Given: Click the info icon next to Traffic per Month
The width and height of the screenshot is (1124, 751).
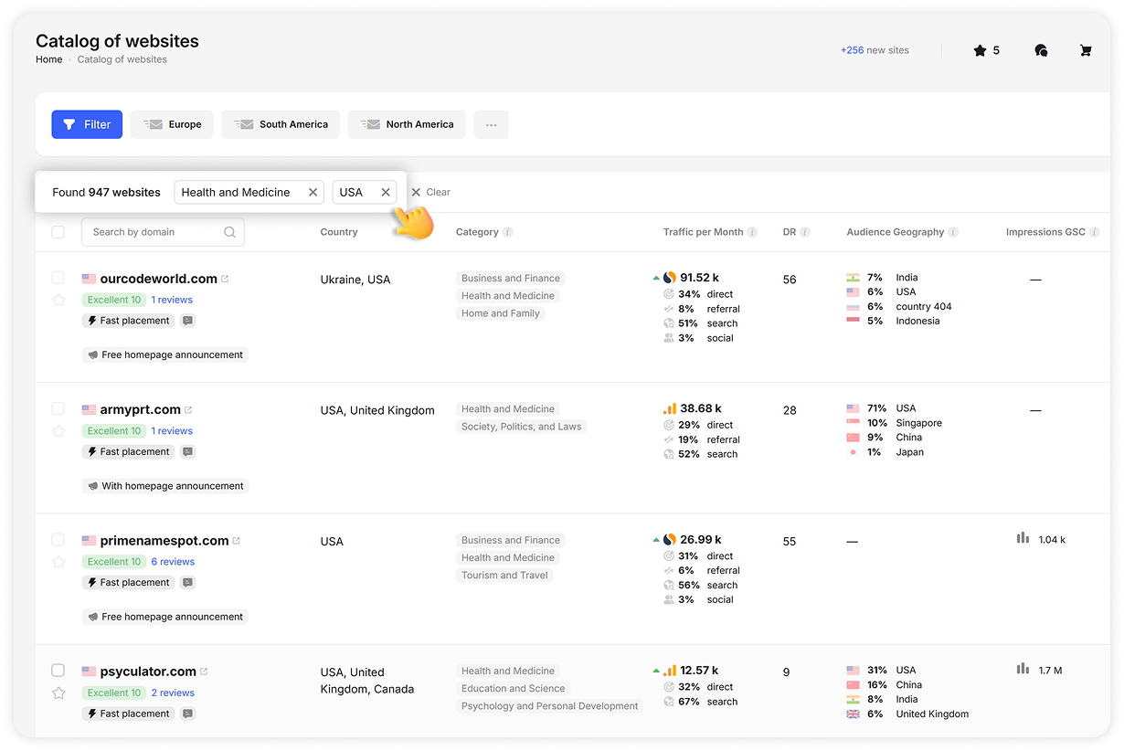Looking at the screenshot, I should pyautogui.click(x=753, y=232).
